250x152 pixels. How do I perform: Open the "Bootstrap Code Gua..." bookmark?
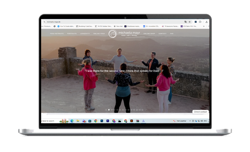click(84, 26)
